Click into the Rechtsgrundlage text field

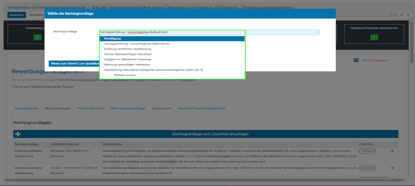click(201, 32)
